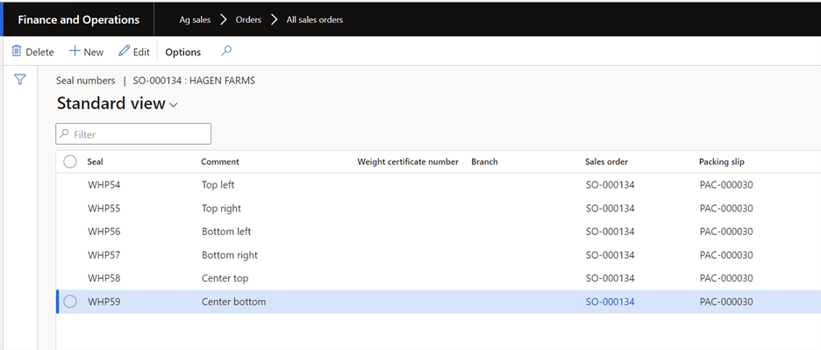Click into the Filter input field
This screenshot has height=350, width=821.
(x=133, y=134)
